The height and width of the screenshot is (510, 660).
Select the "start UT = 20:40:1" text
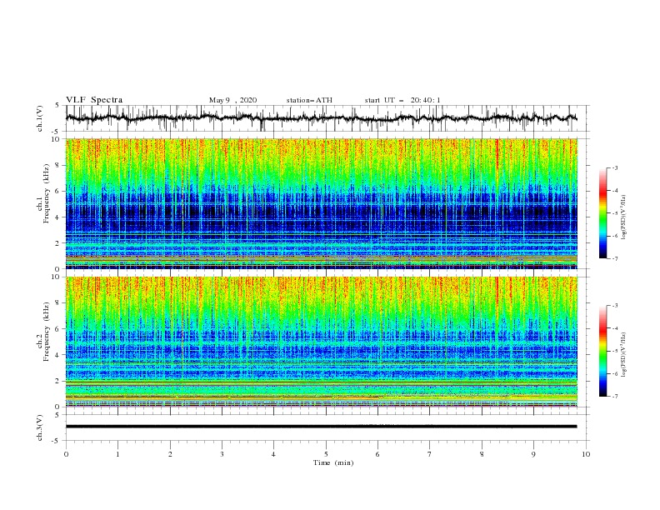point(402,100)
